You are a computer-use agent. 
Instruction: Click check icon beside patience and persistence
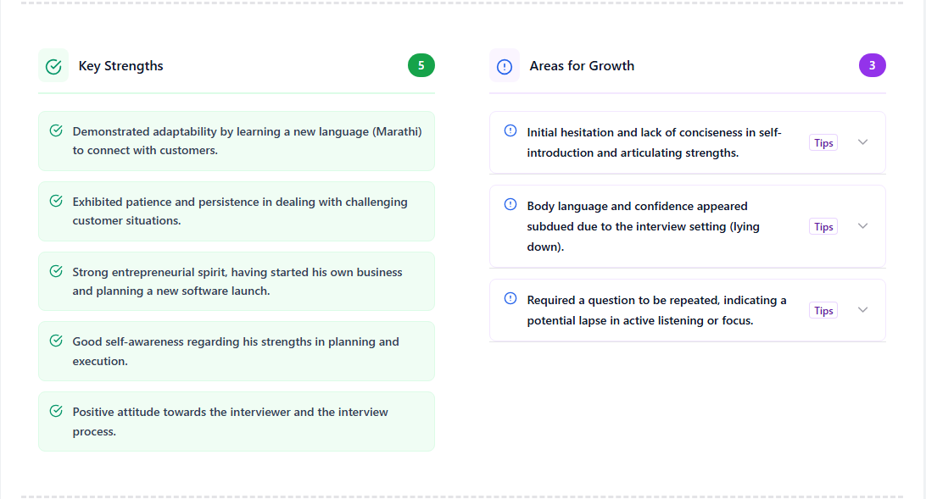point(57,202)
